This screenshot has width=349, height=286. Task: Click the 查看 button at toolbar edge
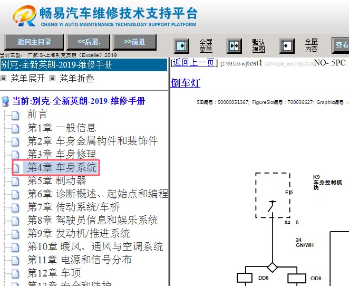click(x=341, y=45)
